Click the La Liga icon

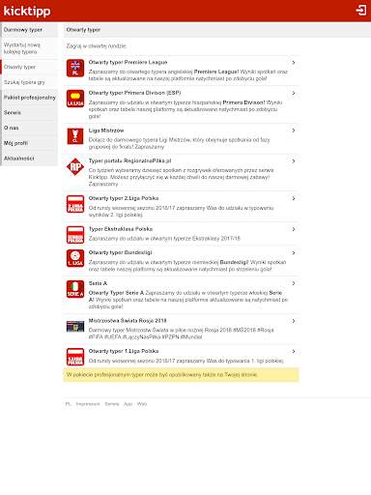pyautogui.click(x=75, y=99)
